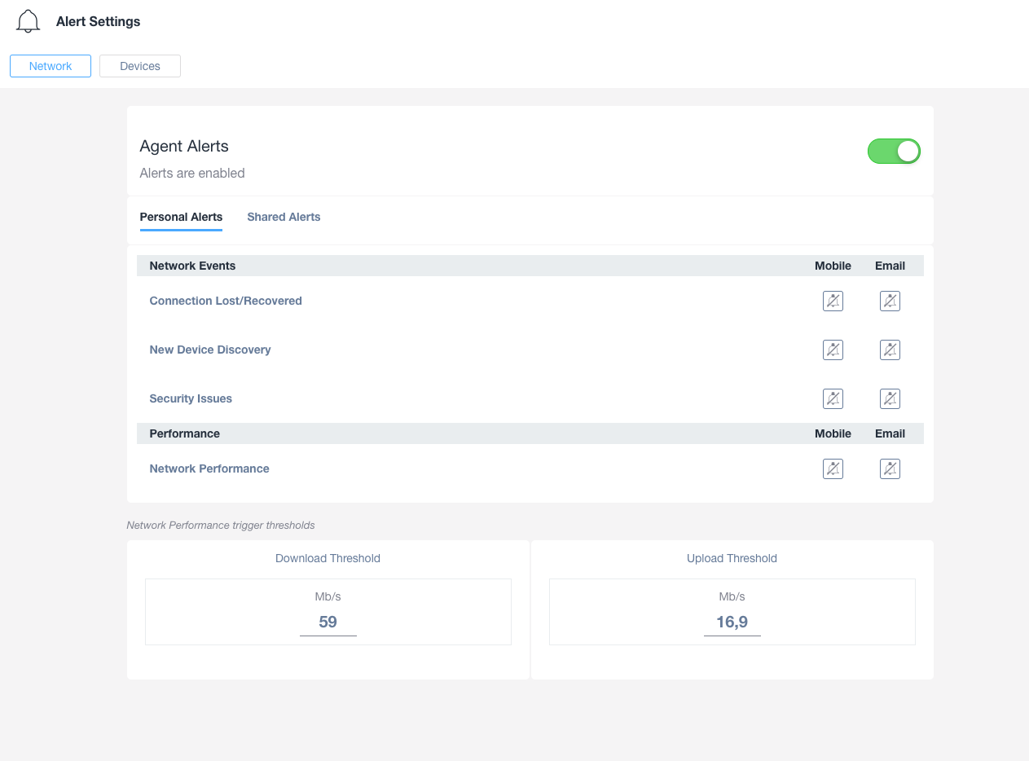Open the Security Issues alert entry

191,398
